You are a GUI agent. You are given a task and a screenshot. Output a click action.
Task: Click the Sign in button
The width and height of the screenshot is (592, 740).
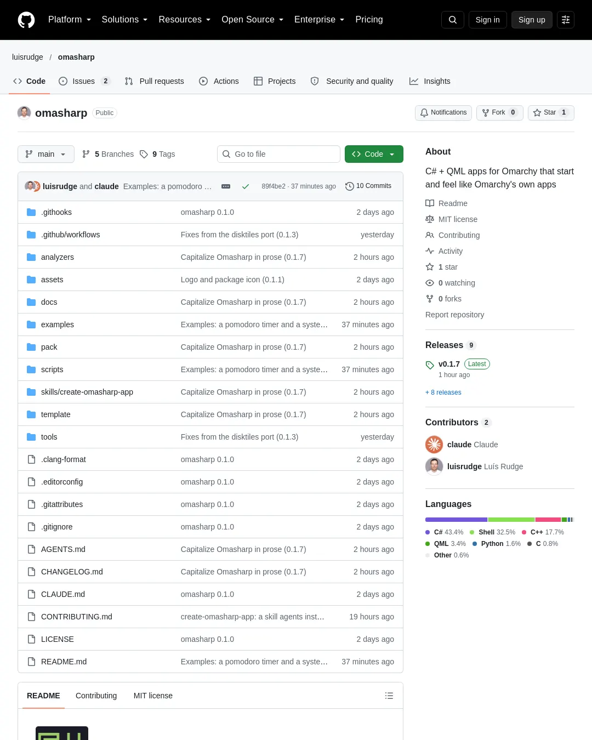click(x=487, y=20)
